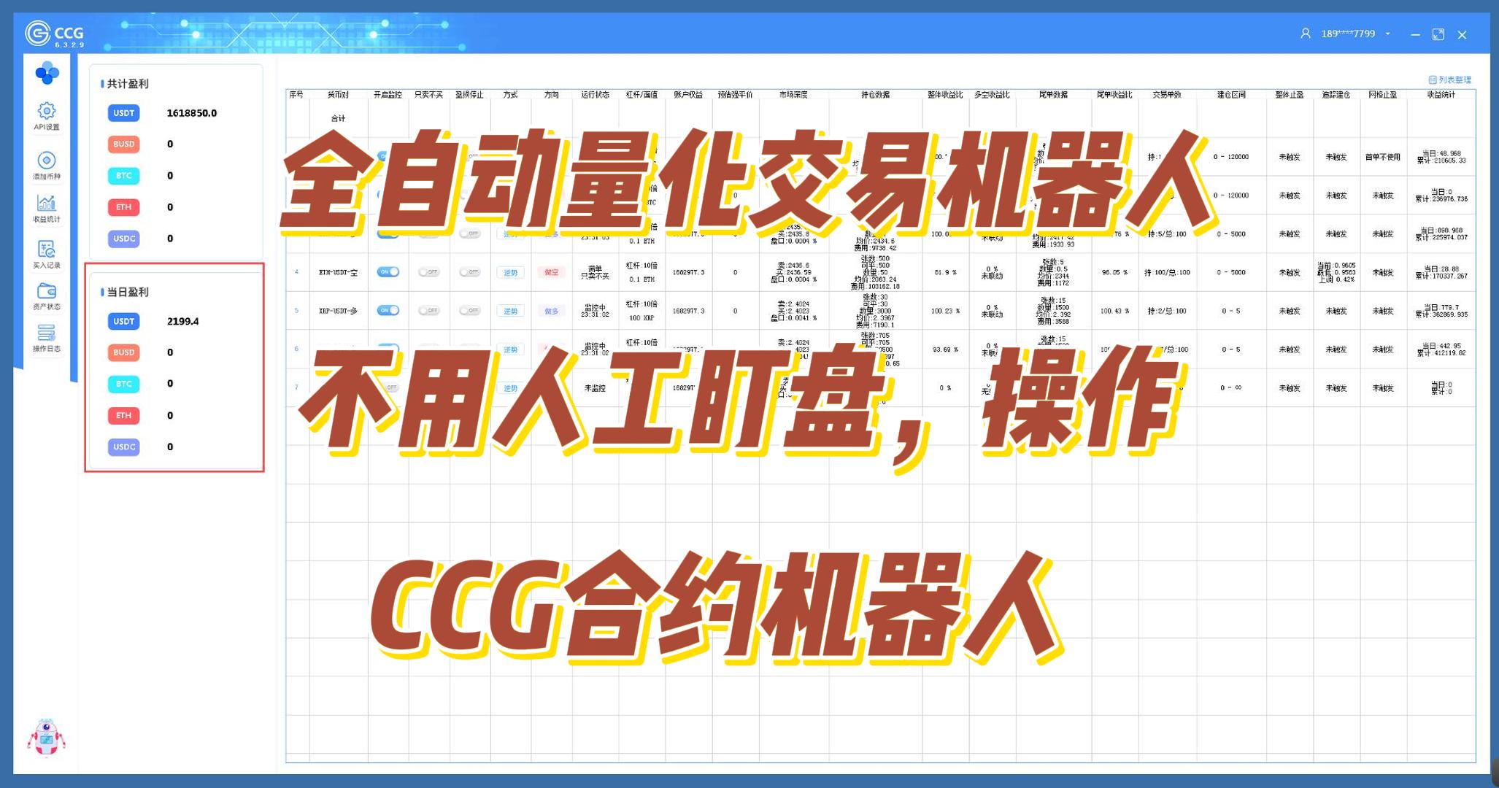Turn off 开启监控 for XRP-USDT-多
The width and height of the screenshot is (1499, 788).
point(388,311)
